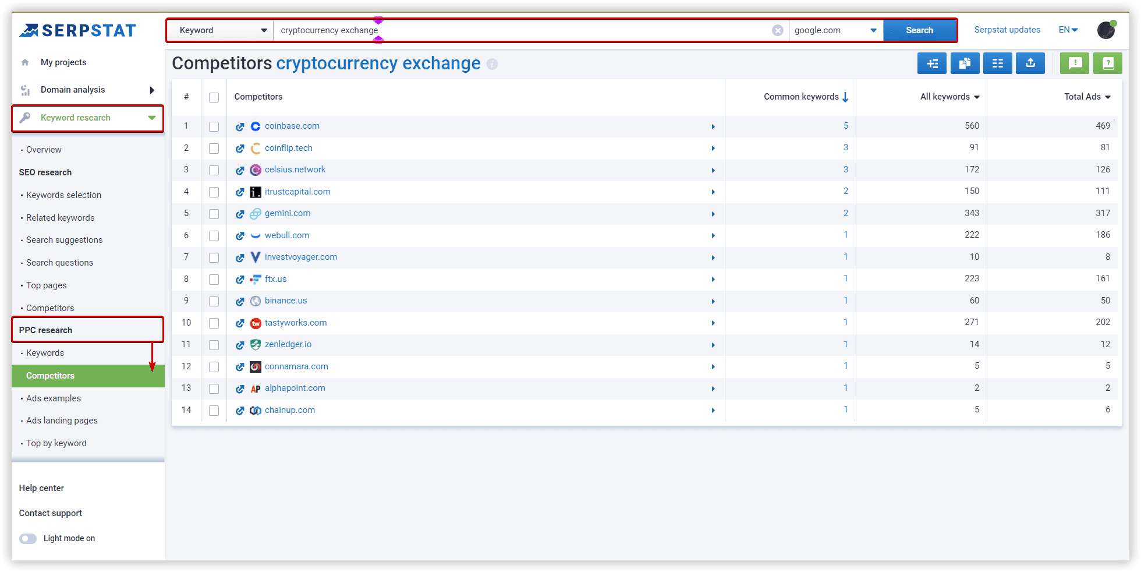This screenshot has height=572, width=1141.
Task: Sort by All keywords column
Action: 949,97
